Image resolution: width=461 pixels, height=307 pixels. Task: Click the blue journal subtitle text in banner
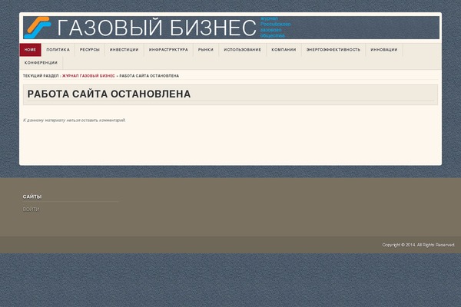275,27
